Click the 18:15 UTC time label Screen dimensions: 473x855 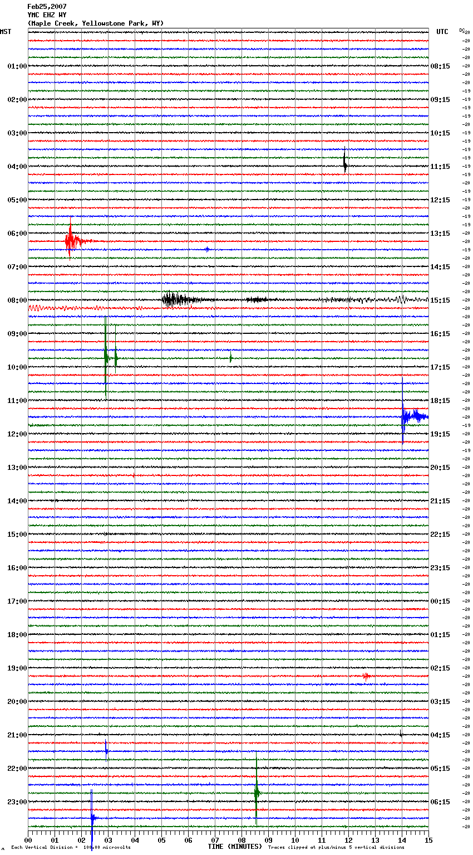click(440, 401)
